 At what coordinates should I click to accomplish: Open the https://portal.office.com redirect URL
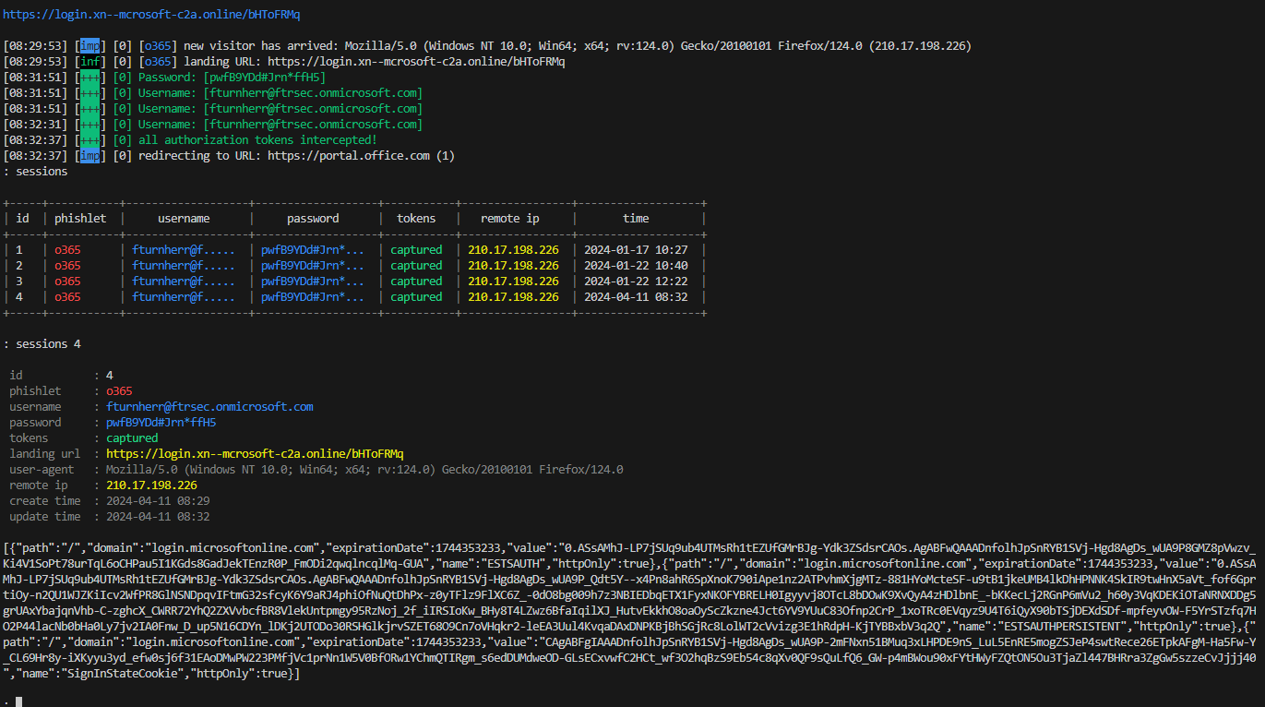(x=349, y=156)
